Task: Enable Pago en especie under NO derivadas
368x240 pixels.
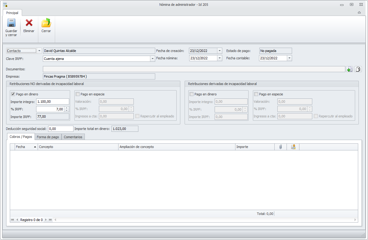Action: click(78, 94)
